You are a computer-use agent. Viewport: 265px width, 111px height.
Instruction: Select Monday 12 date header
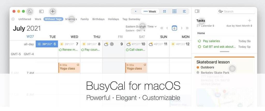(180, 44)
